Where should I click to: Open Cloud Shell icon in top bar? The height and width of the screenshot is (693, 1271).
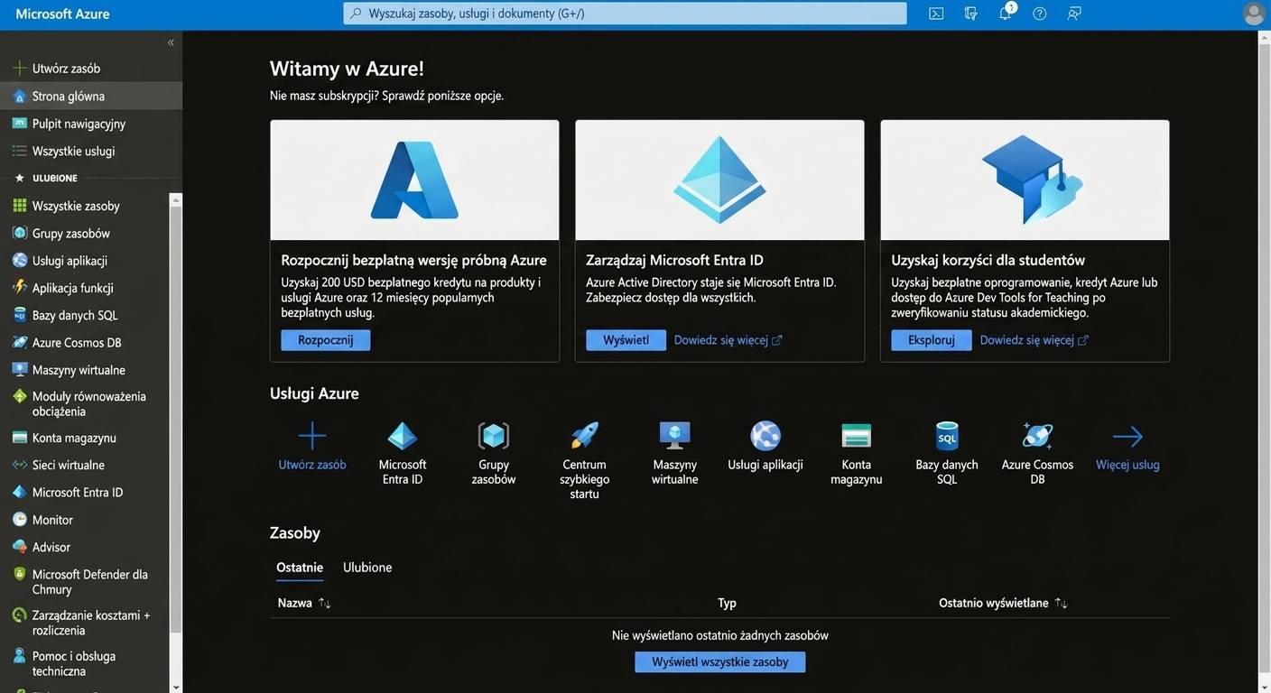coord(936,14)
